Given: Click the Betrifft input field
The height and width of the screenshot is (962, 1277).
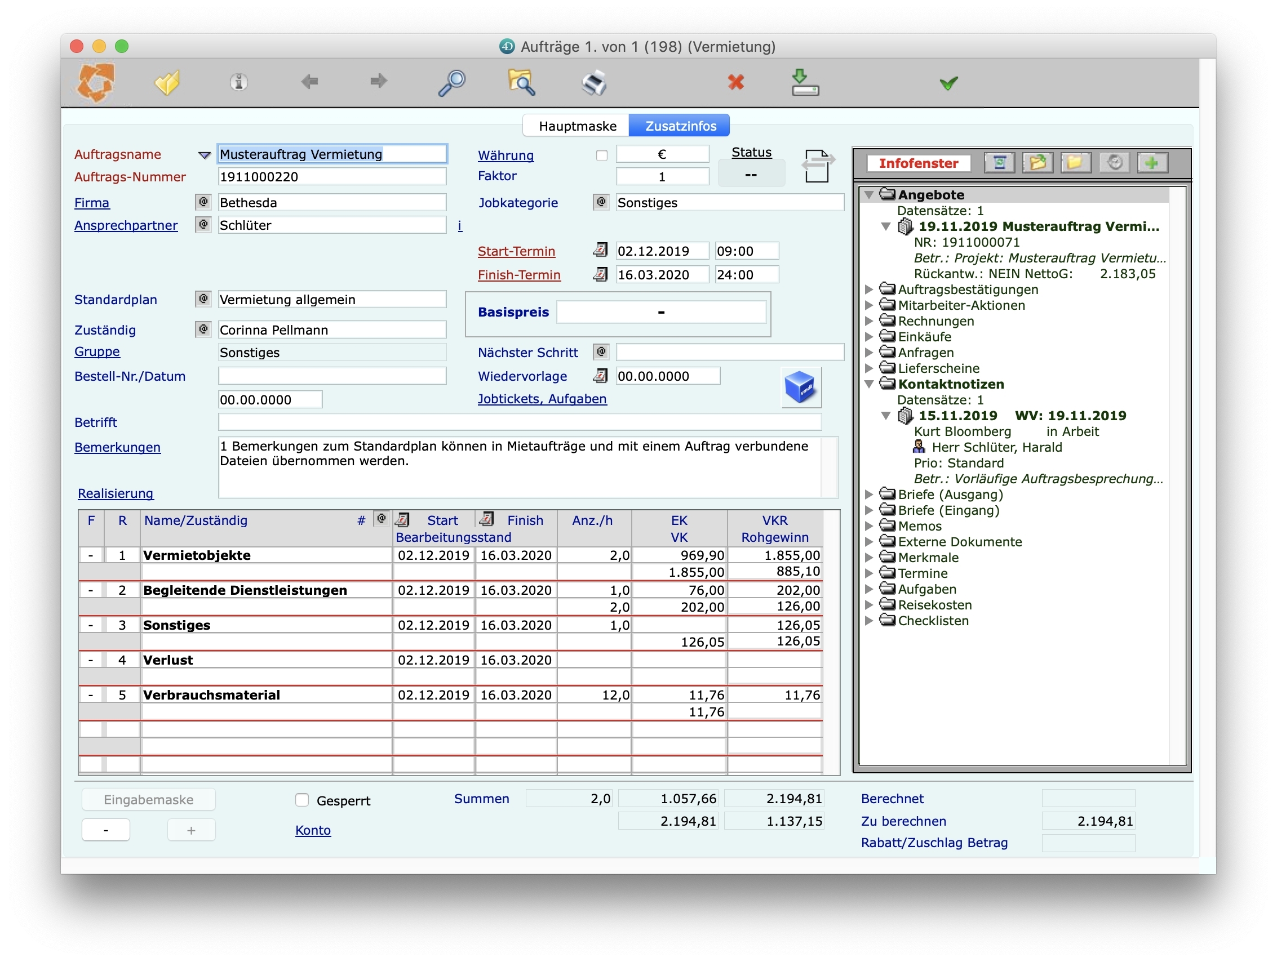Looking at the screenshot, I should (x=519, y=422).
